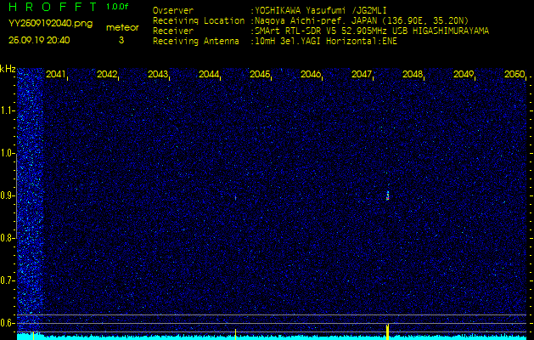Click the bright meteor echo near 0.9 kHz

point(387,195)
